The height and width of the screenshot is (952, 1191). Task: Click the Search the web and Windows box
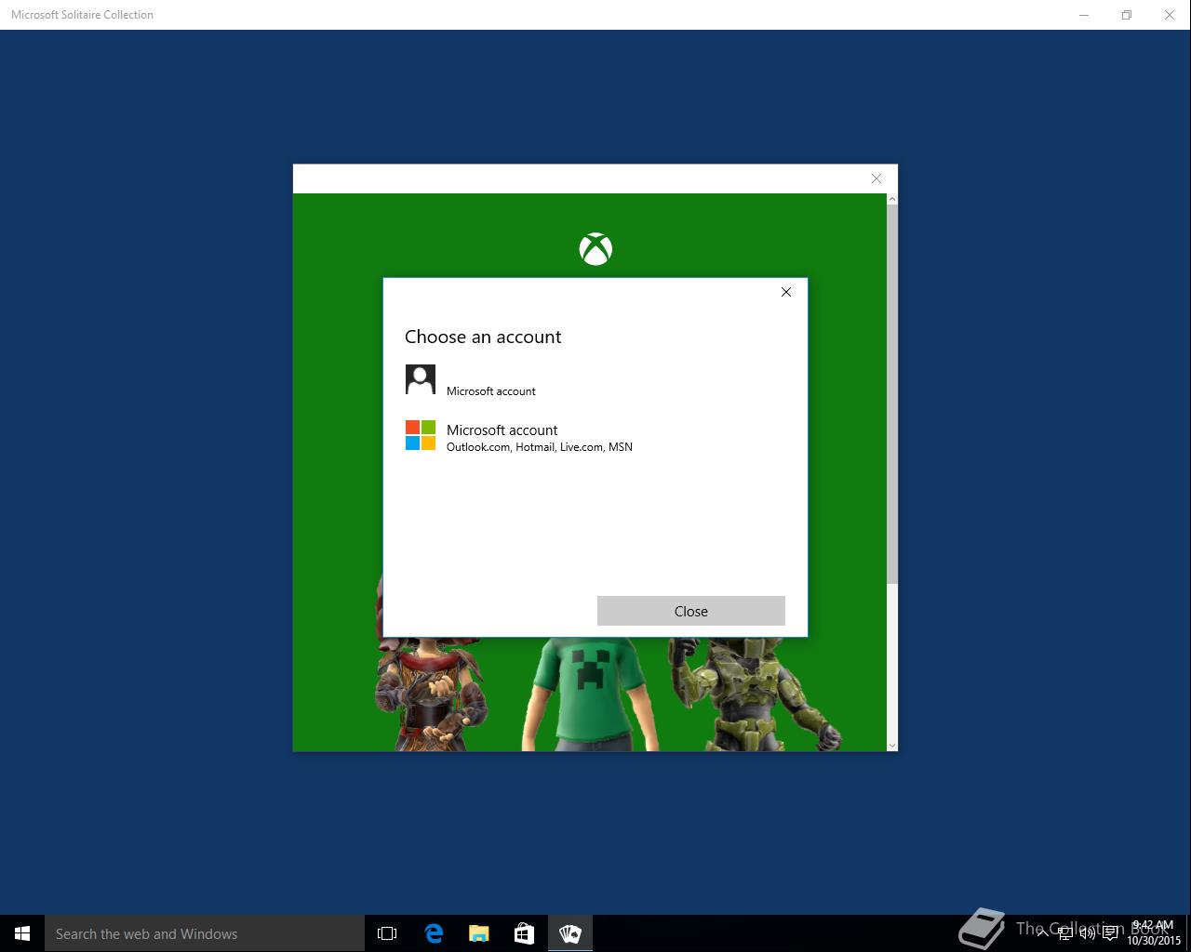coord(205,933)
